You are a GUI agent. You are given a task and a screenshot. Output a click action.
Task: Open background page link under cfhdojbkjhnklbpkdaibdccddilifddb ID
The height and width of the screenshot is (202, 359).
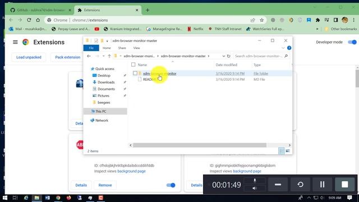pos(131,171)
